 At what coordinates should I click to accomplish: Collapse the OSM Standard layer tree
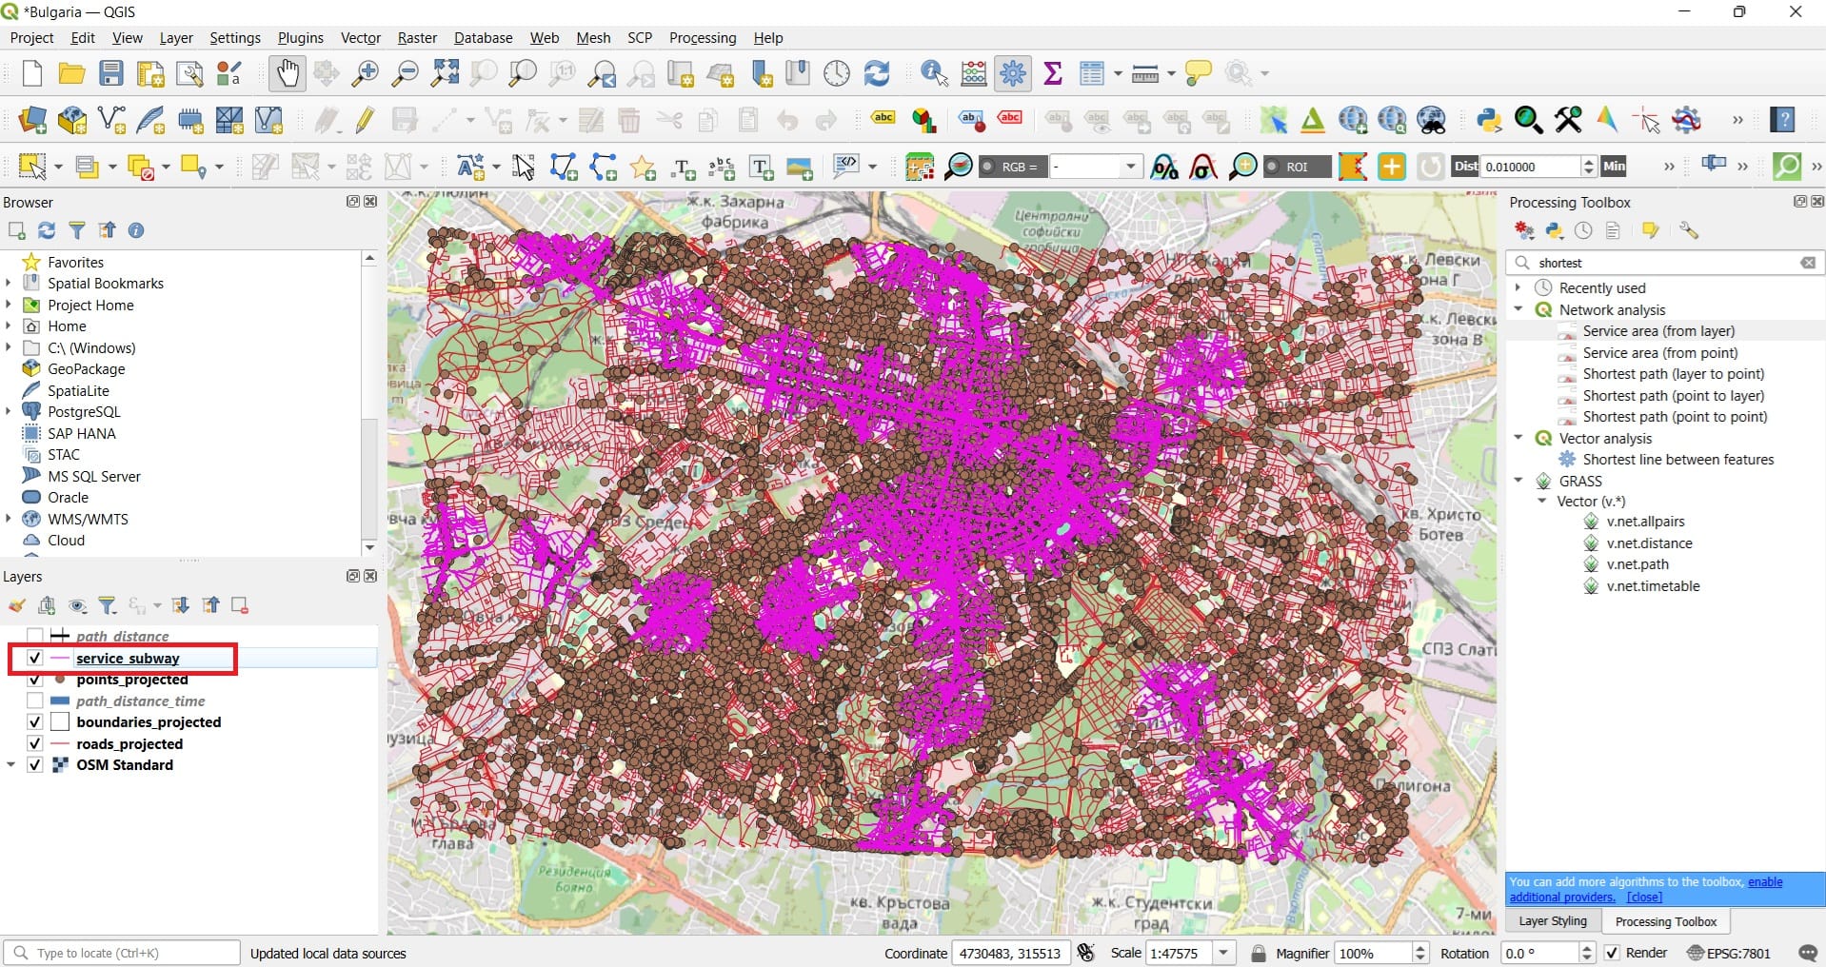click(11, 764)
